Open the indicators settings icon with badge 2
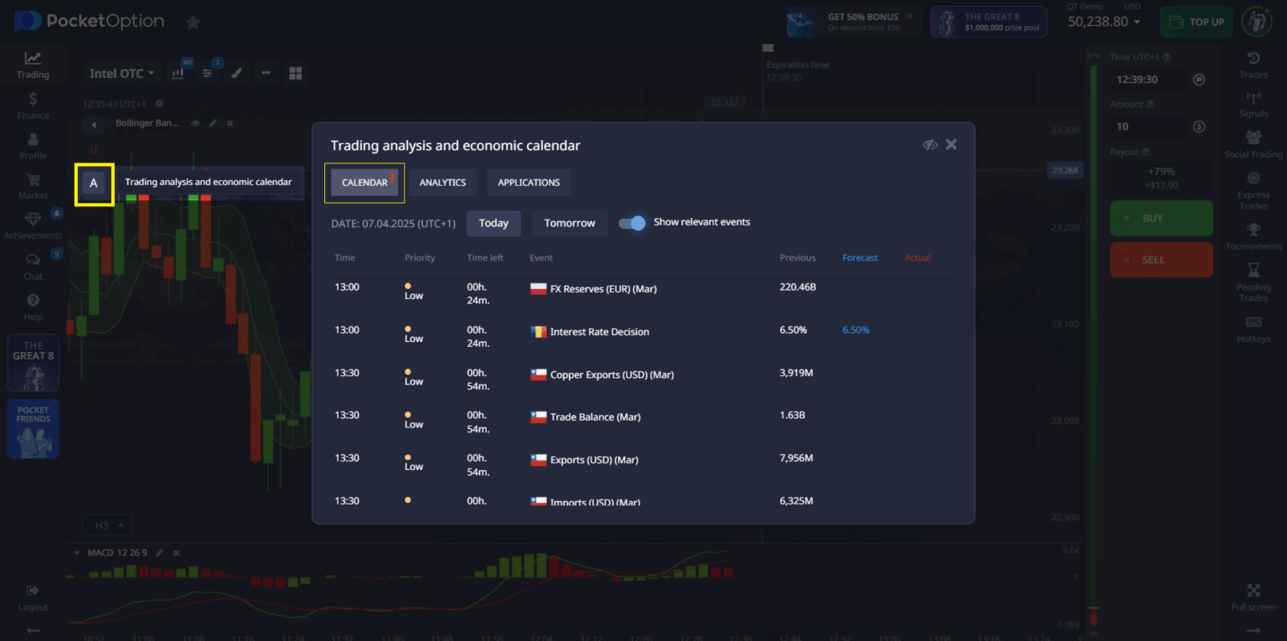 click(206, 72)
